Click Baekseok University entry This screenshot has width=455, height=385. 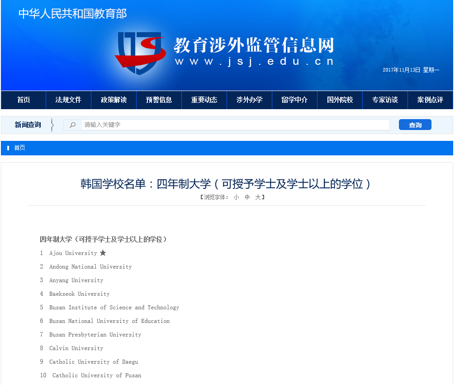pyautogui.click(x=80, y=294)
